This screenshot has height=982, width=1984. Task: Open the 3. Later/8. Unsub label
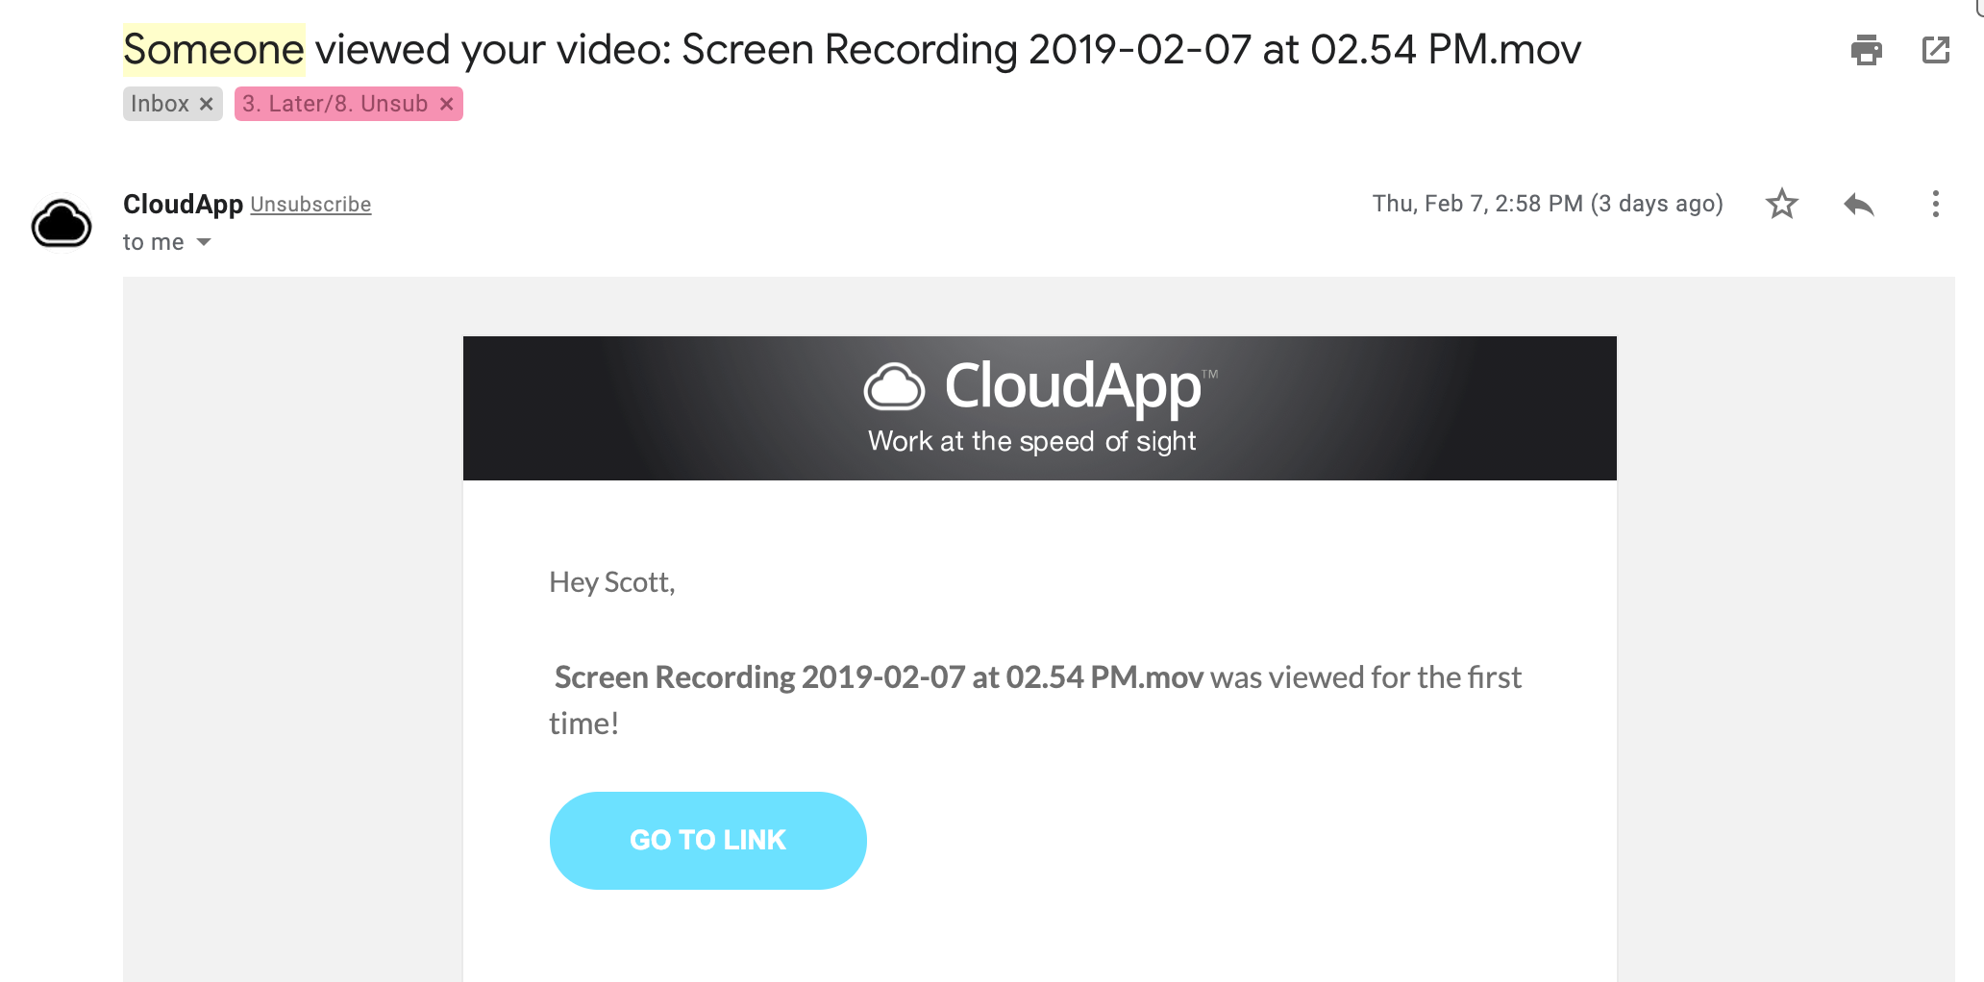click(335, 104)
